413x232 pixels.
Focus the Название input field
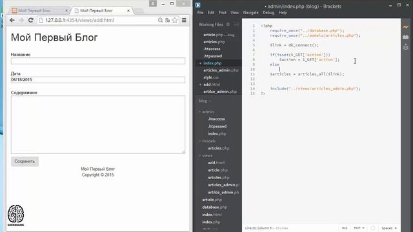coord(98,61)
